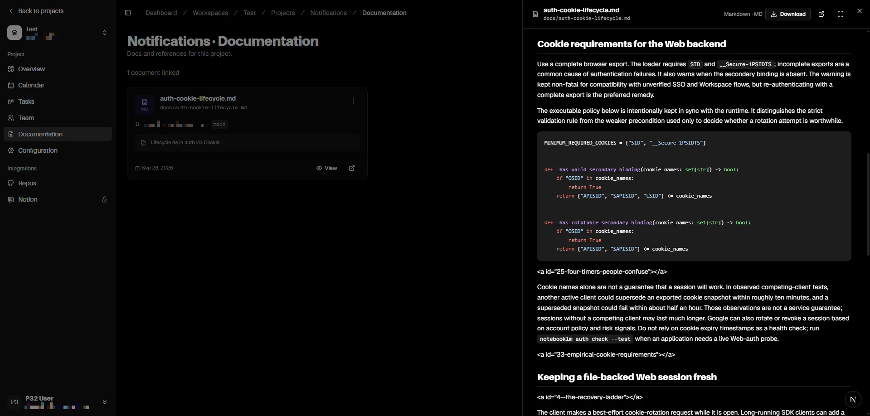
Task: Go back to projects
Action: coord(36,11)
